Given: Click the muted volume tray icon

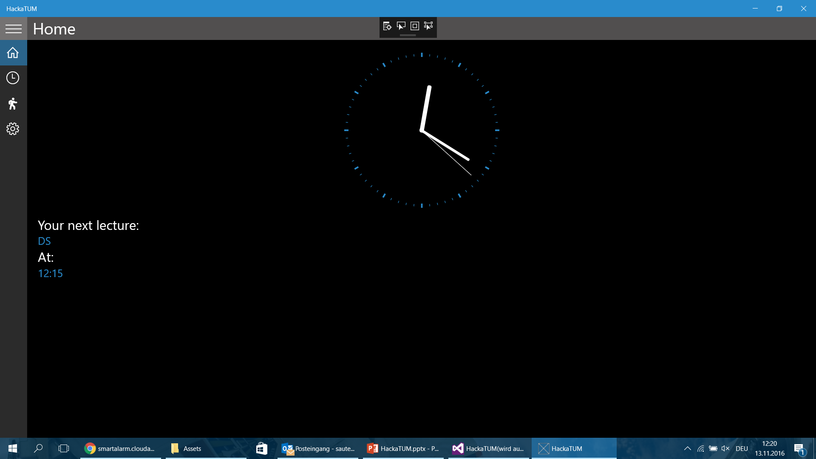Looking at the screenshot, I should [x=725, y=448].
